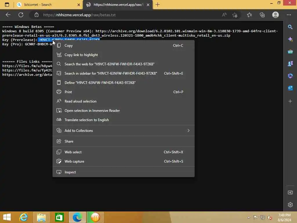Click the taskbar clock showing 7:48 PM
The width and height of the screenshot is (297, 223).
(x=284, y=217)
